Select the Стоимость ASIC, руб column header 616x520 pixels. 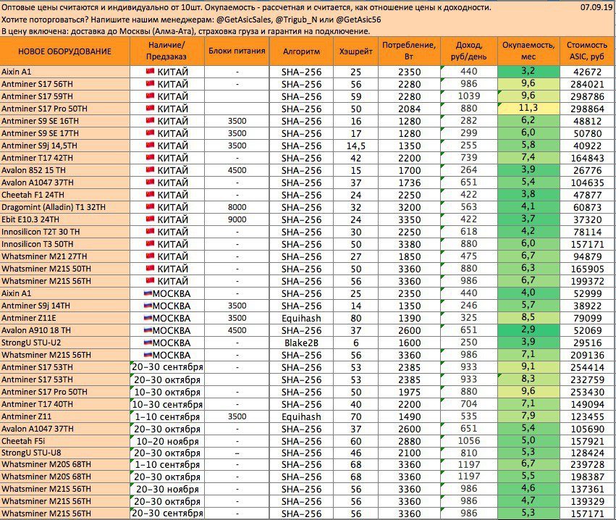tap(588, 51)
